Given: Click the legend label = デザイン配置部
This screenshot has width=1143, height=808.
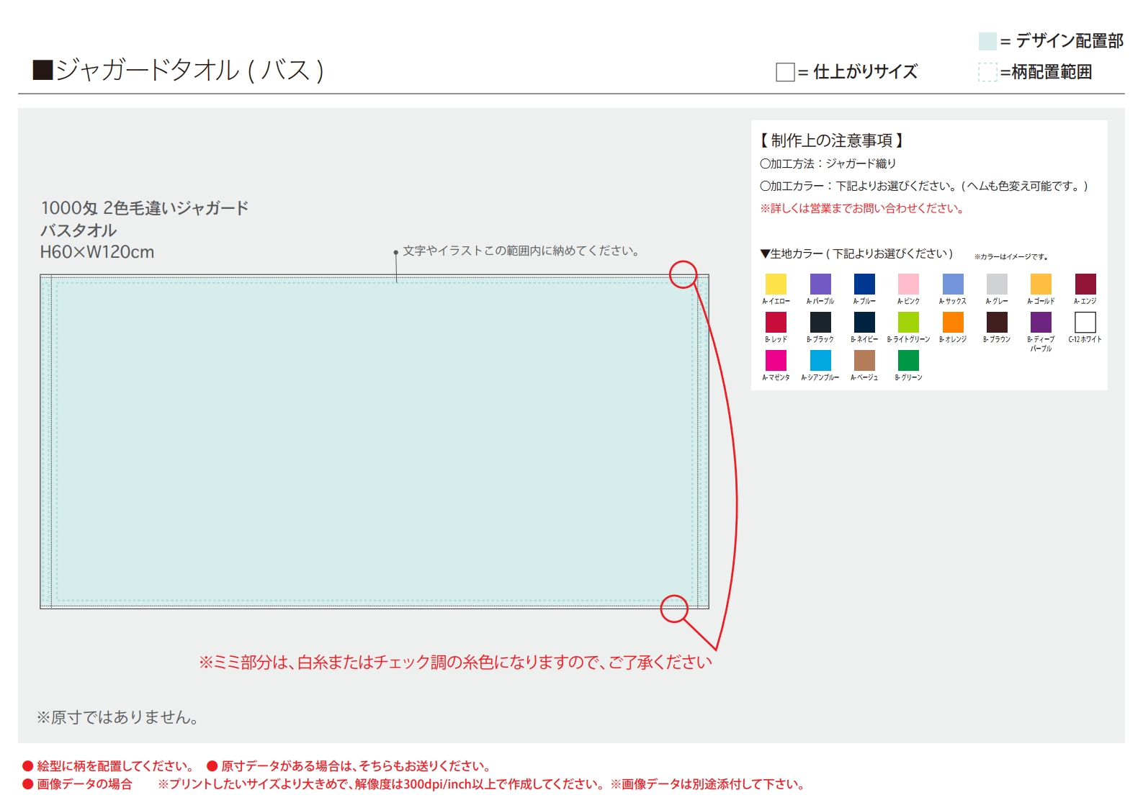Looking at the screenshot, I should [x=1062, y=41].
